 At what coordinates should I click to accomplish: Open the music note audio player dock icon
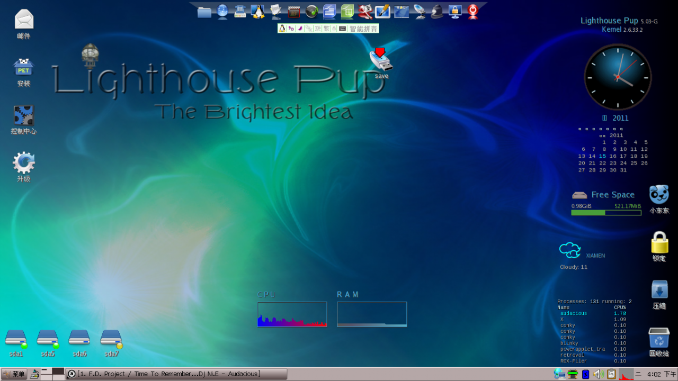click(312, 12)
